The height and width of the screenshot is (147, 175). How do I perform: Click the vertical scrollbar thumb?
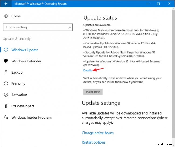tap(173, 74)
